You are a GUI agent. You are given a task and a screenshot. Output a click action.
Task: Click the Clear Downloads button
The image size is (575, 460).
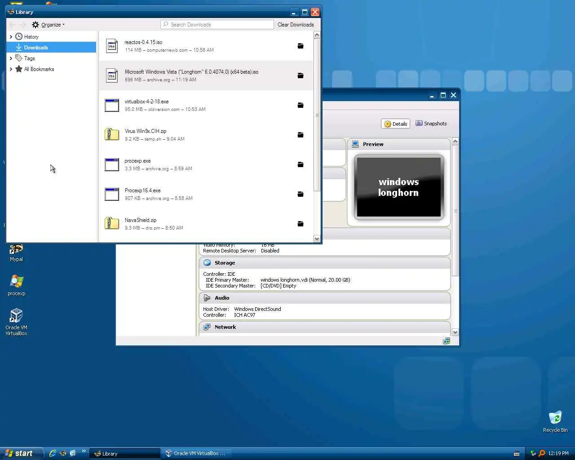click(296, 25)
